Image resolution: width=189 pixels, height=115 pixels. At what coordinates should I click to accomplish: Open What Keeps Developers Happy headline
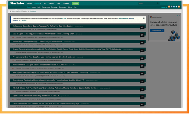click(x=37, y=41)
